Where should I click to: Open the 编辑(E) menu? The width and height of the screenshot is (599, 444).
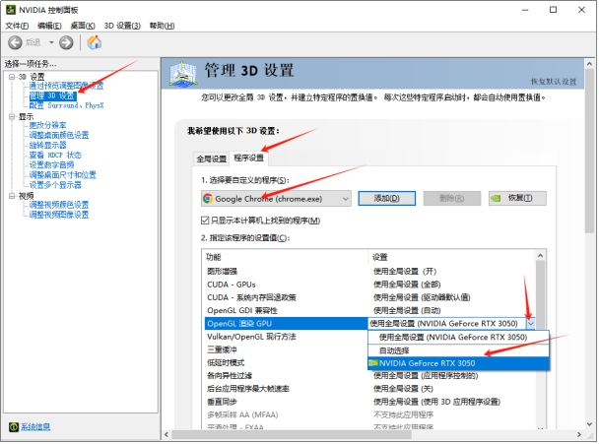click(49, 26)
